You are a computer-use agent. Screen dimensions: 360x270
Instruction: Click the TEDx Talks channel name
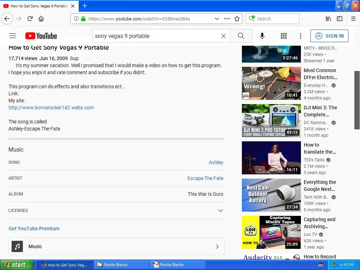(x=314, y=160)
